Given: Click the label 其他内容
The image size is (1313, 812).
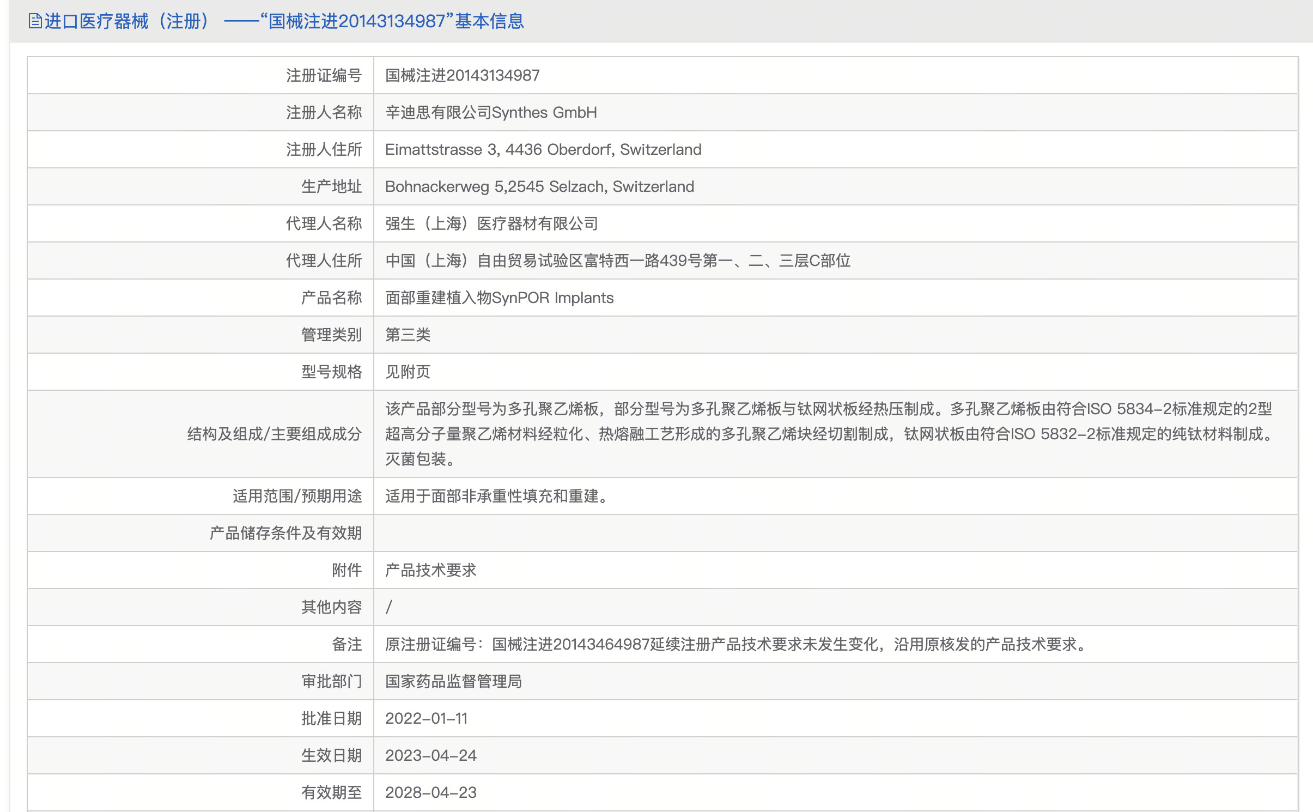Looking at the screenshot, I should (x=332, y=607).
